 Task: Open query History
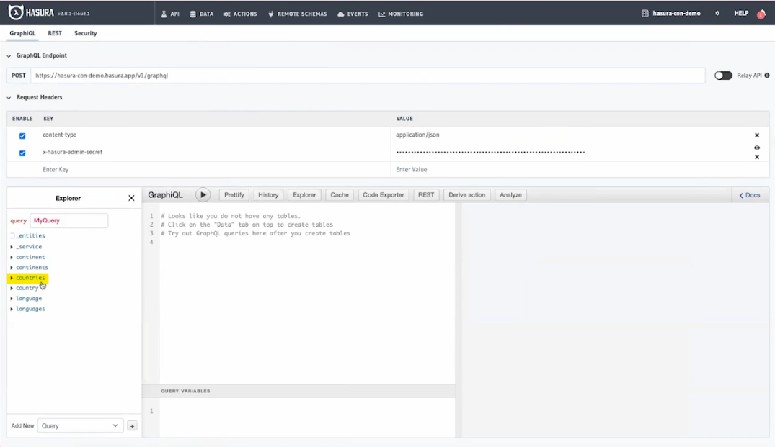coord(268,195)
